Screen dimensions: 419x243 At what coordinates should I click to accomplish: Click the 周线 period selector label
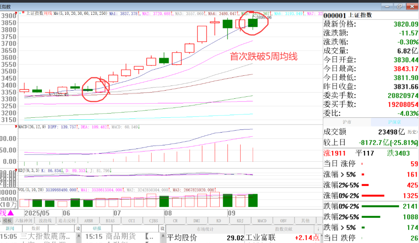pyautogui.click(x=48, y=13)
